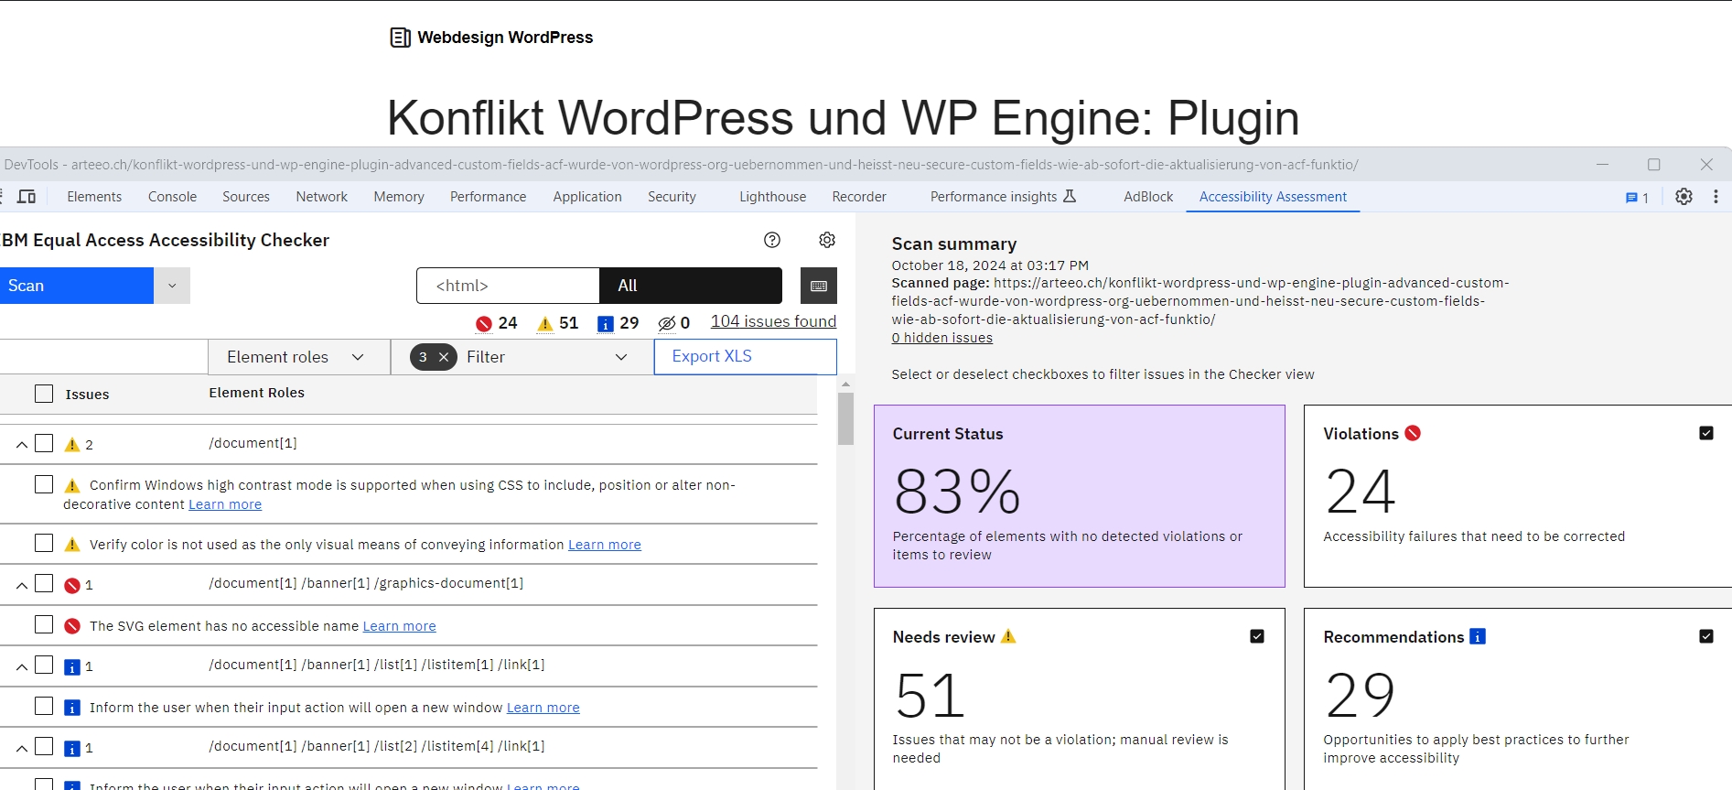Check the list[1] listitem[1] group checkbox

(44, 665)
